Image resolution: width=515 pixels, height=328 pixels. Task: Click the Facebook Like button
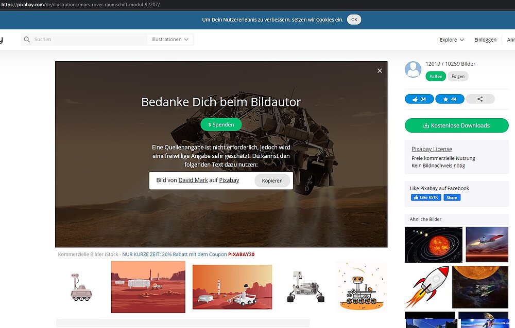click(x=426, y=197)
